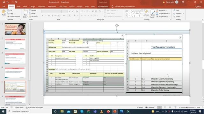Screen dimensions: 204x114
Task: Open Notes pane from status bar
Action: pos(140,107)
